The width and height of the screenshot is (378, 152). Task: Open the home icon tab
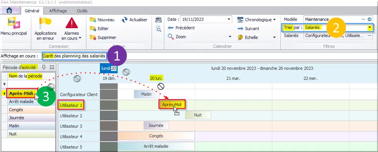[9, 11]
